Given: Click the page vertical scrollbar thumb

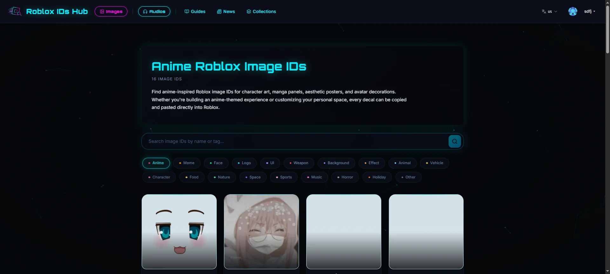Looking at the screenshot, I should pyautogui.click(x=607, y=29).
